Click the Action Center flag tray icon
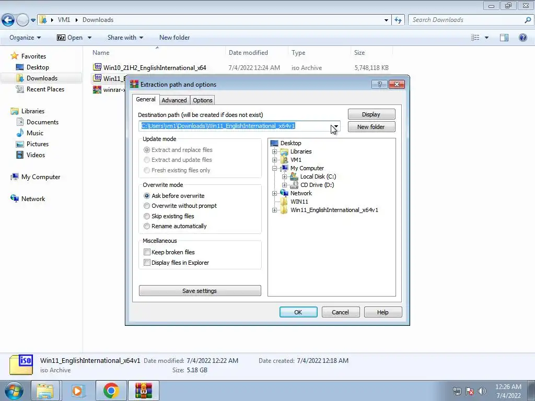The image size is (535, 401). [x=470, y=391]
